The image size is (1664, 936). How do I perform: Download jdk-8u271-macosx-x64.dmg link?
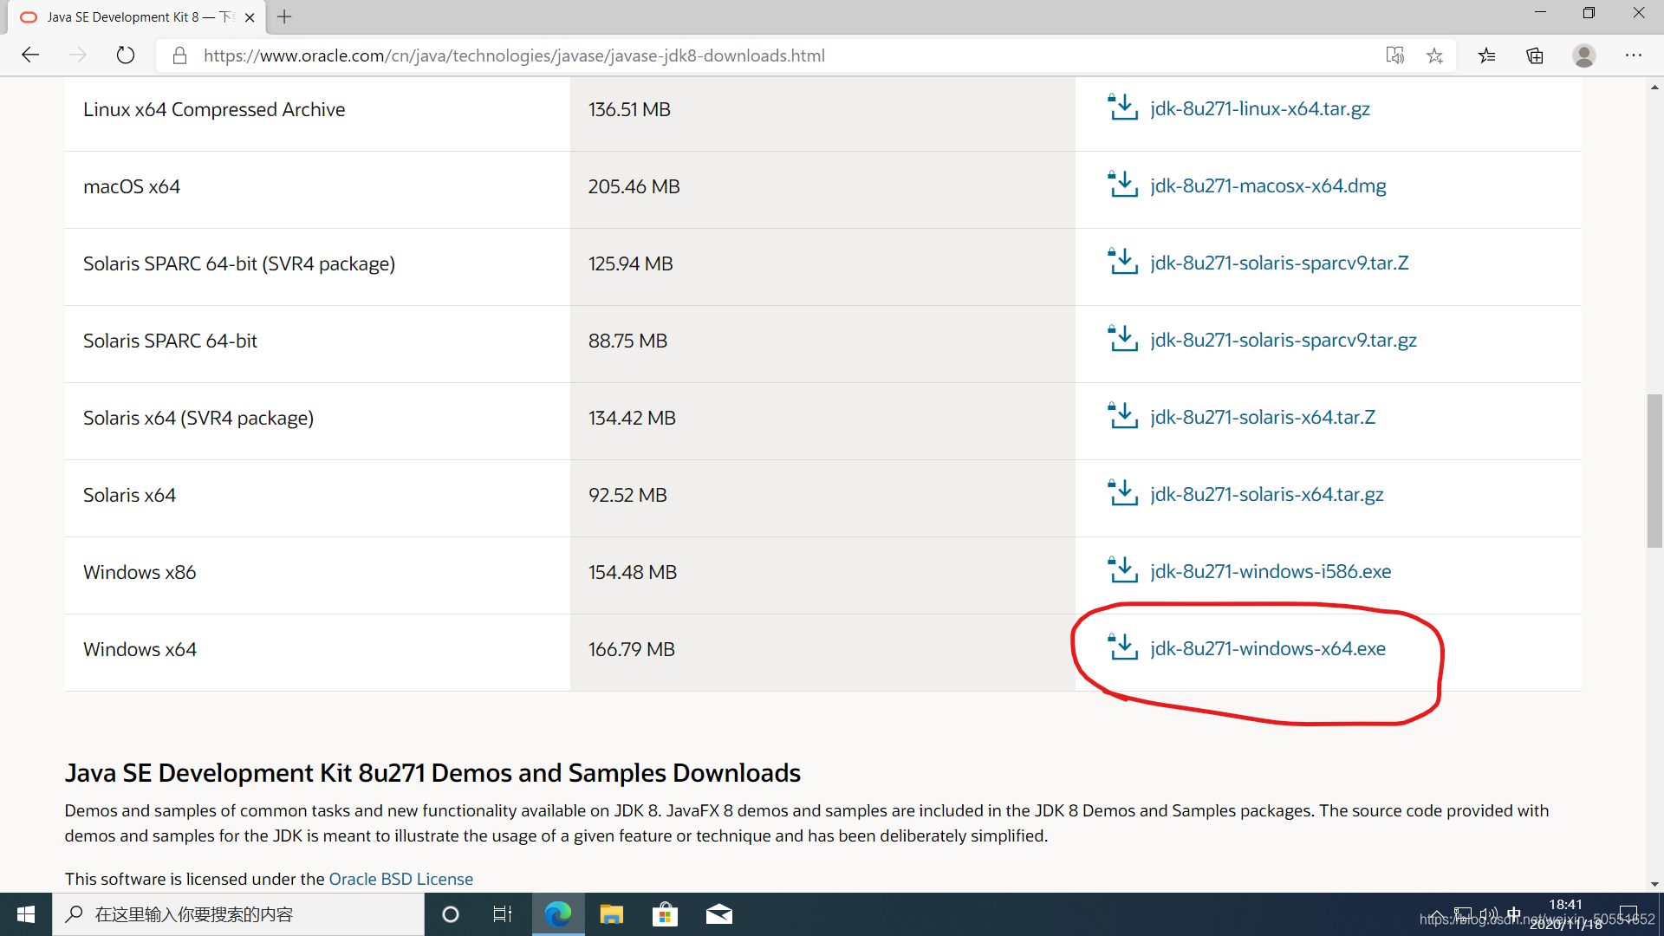1268,185
